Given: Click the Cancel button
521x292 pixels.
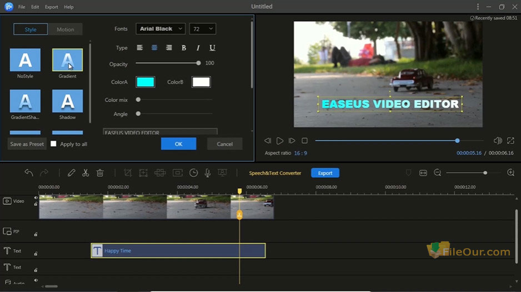Looking at the screenshot, I should 224,144.
